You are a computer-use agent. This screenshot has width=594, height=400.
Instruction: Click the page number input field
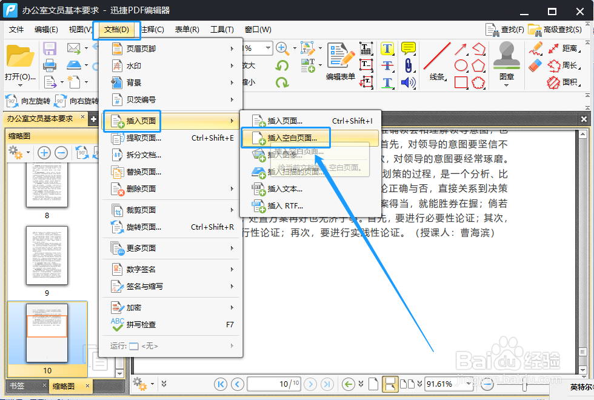(x=274, y=384)
